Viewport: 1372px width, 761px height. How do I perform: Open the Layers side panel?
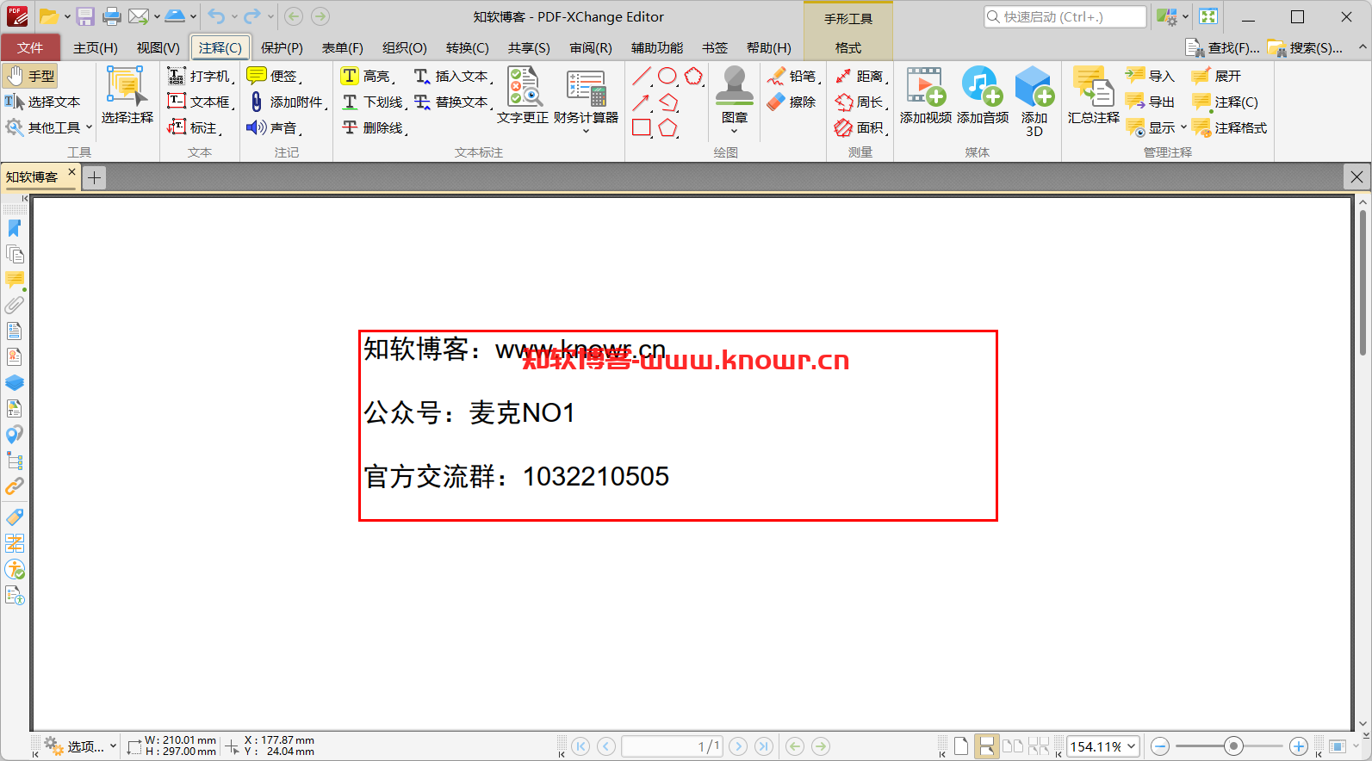[x=15, y=383]
